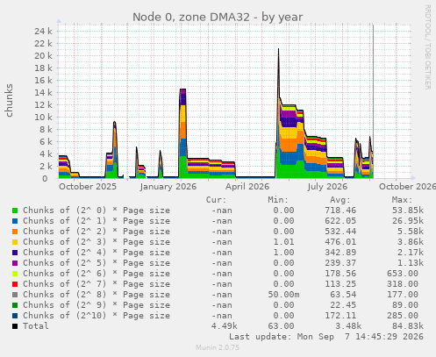Viewport: 436px width, 357px height.
Task: Click the dark purple swatch for 2^4 chunks
Action: (x=15, y=253)
